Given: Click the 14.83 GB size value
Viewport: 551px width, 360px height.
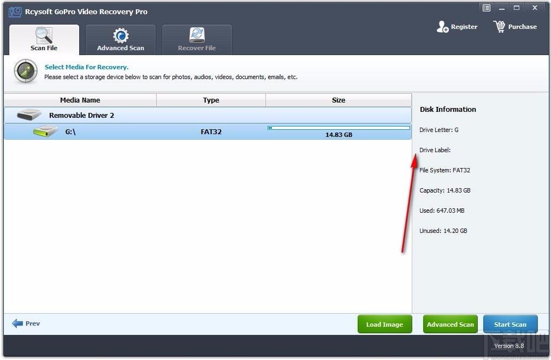Looking at the screenshot, I should 339,135.
